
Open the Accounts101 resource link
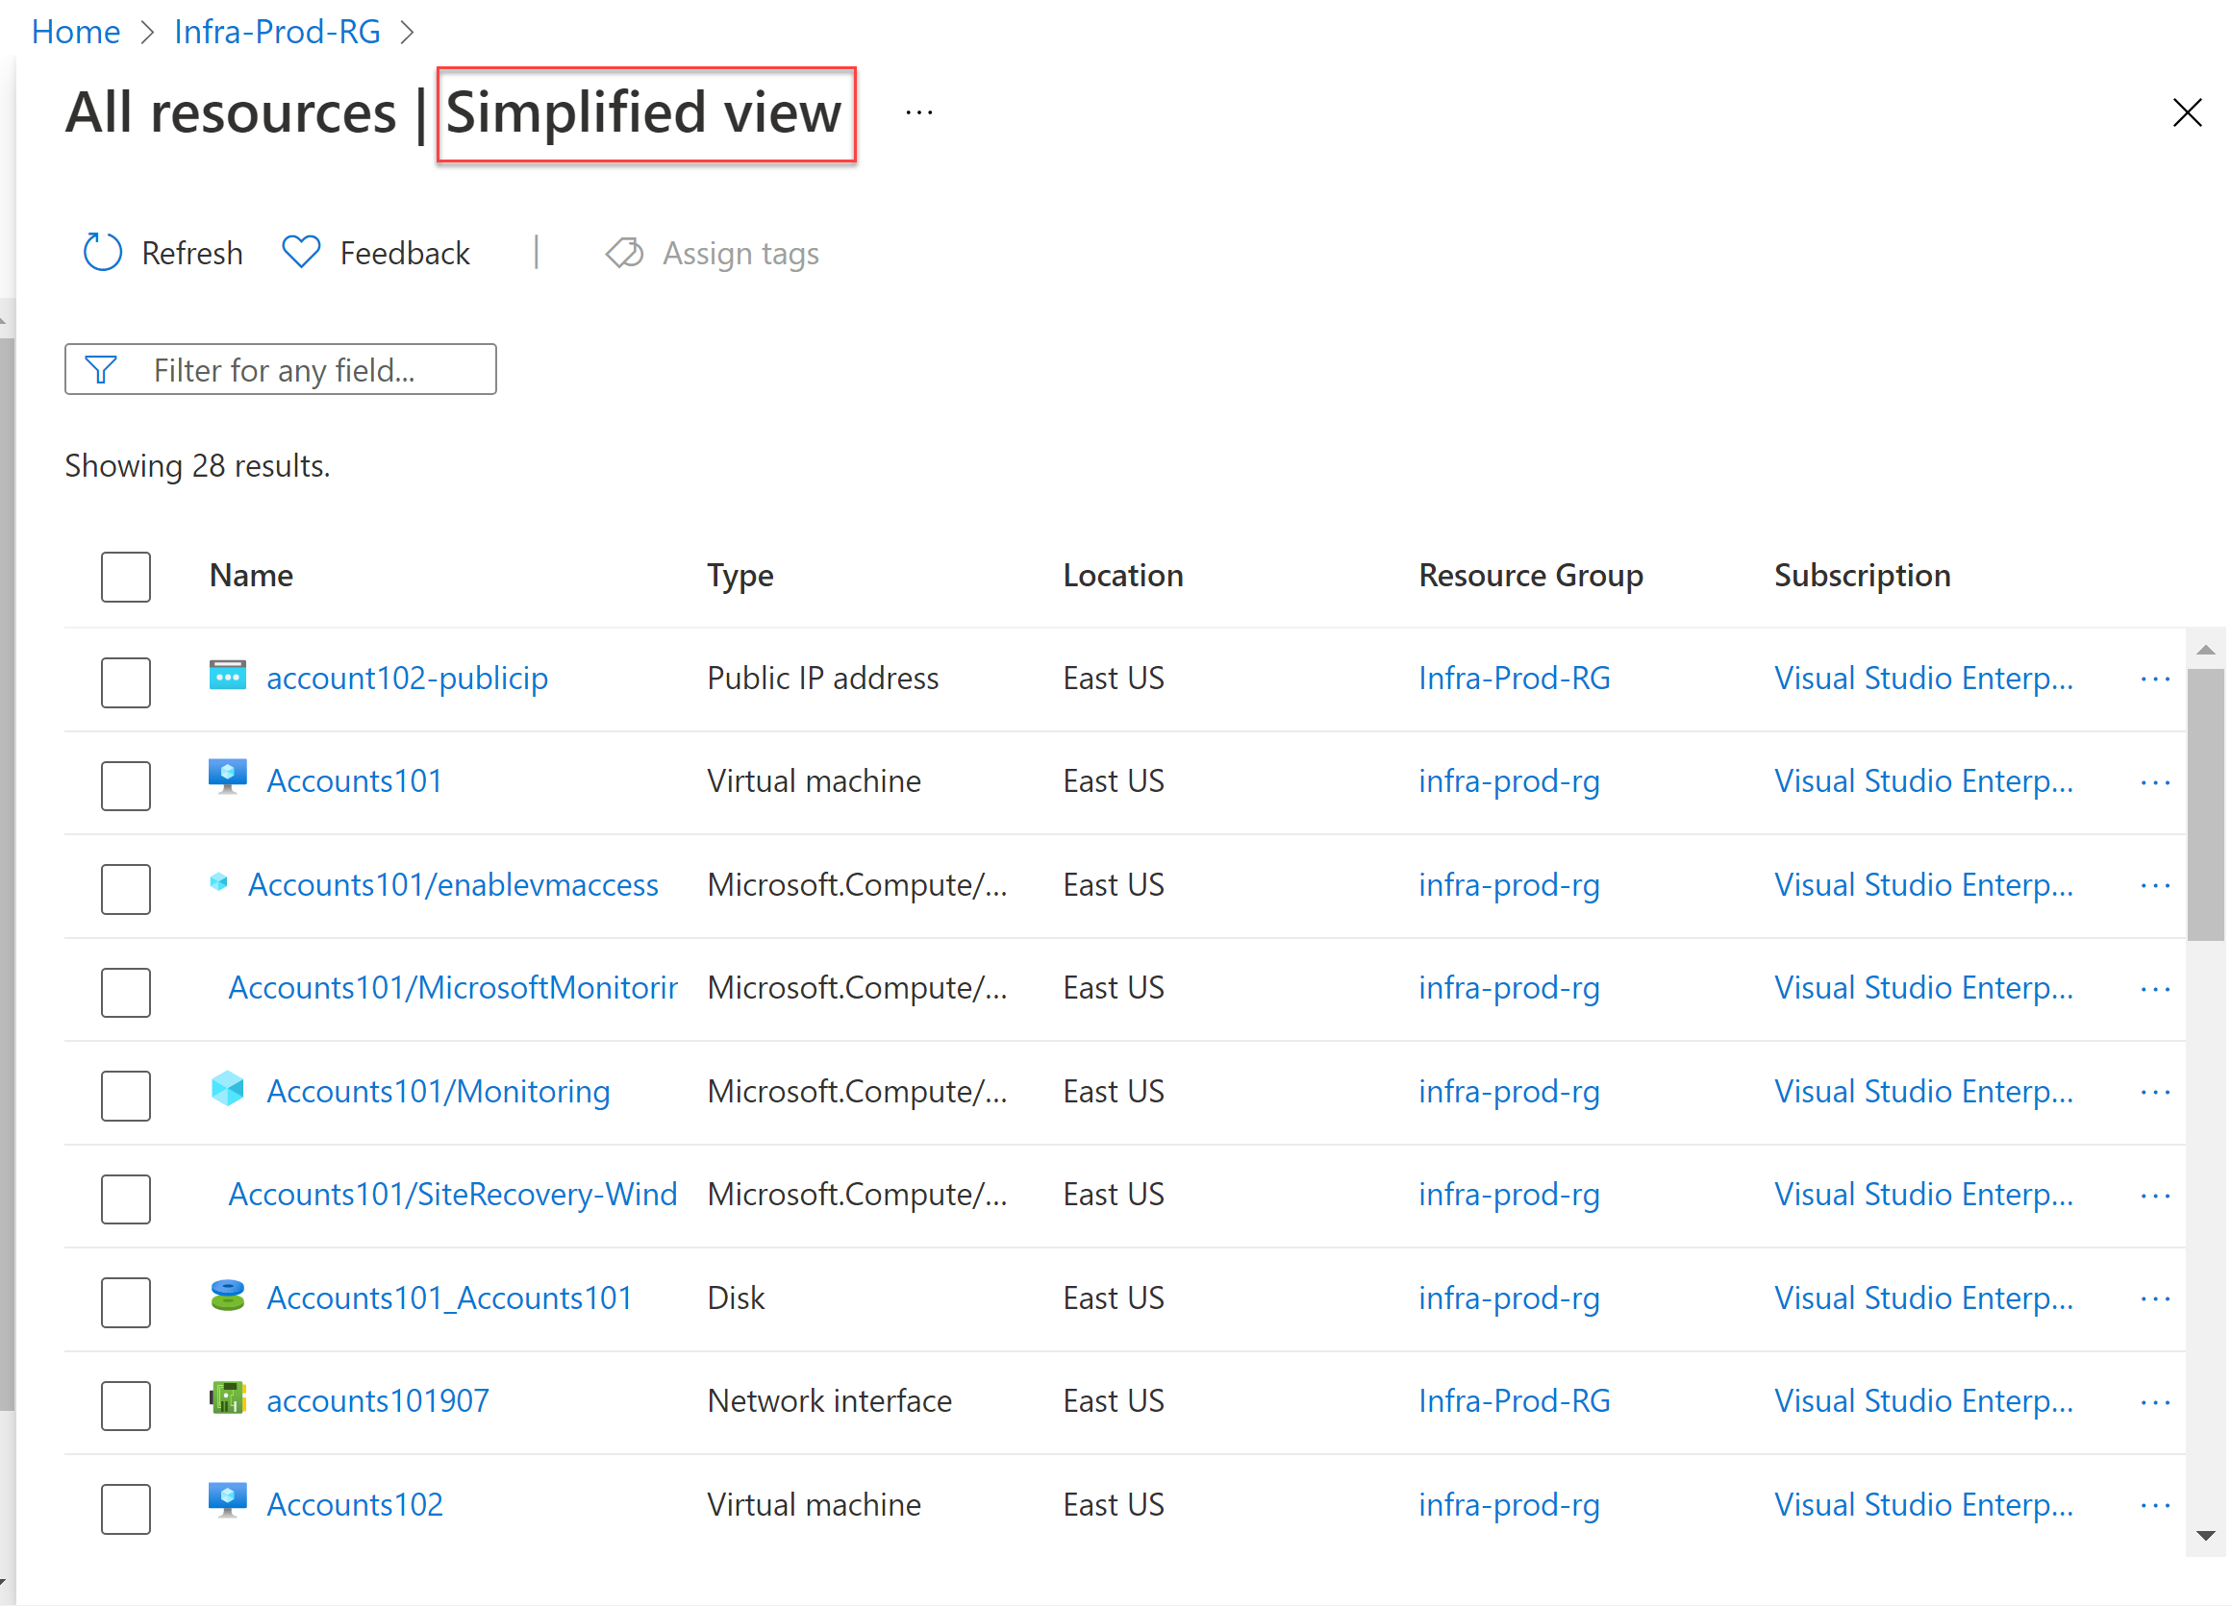click(354, 780)
